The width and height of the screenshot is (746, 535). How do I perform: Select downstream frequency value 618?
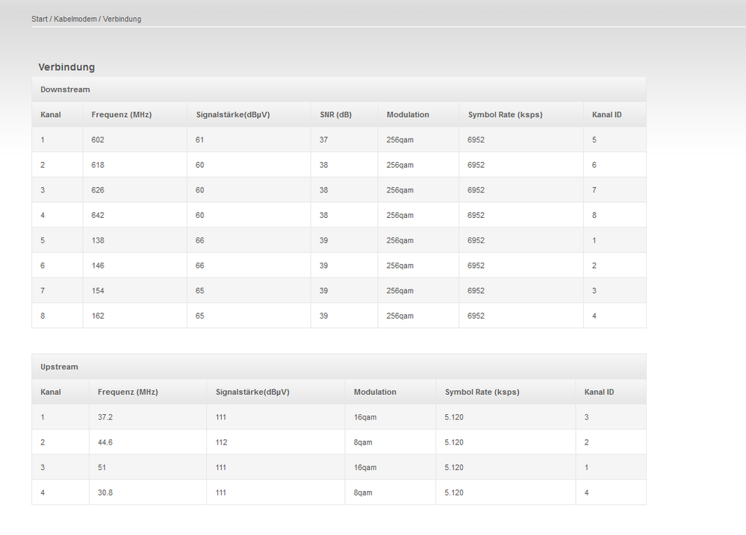point(98,165)
